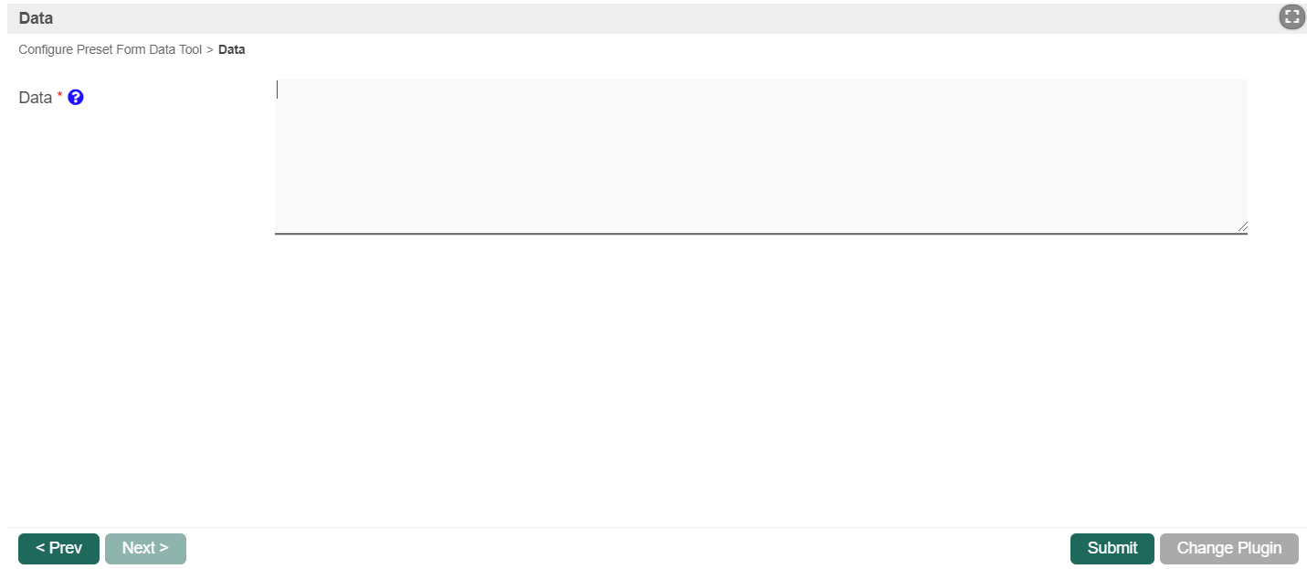
Task: Click the left arrow on the Prev button
Action: point(40,548)
